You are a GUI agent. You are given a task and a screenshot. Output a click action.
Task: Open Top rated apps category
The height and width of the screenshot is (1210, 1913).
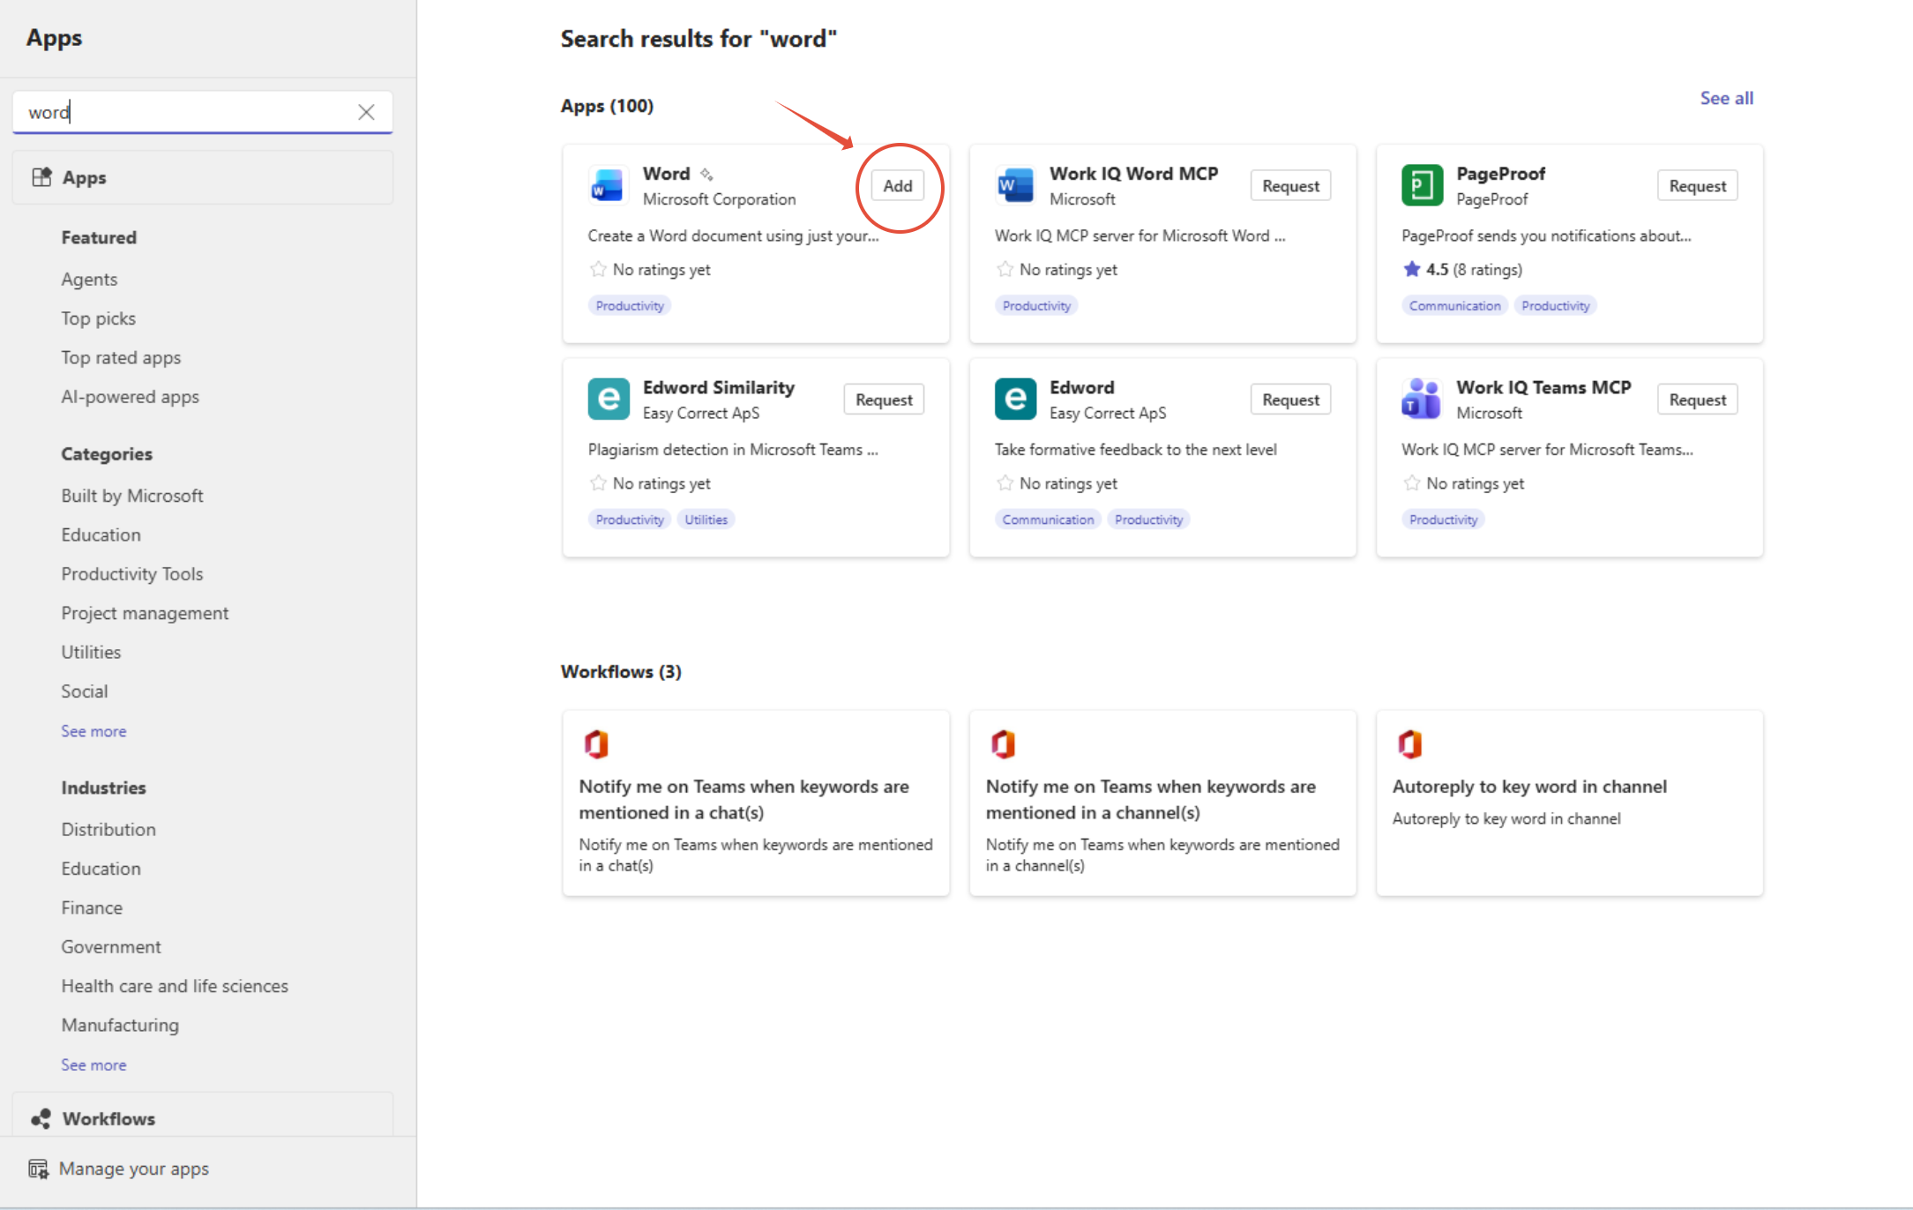pos(121,357)
